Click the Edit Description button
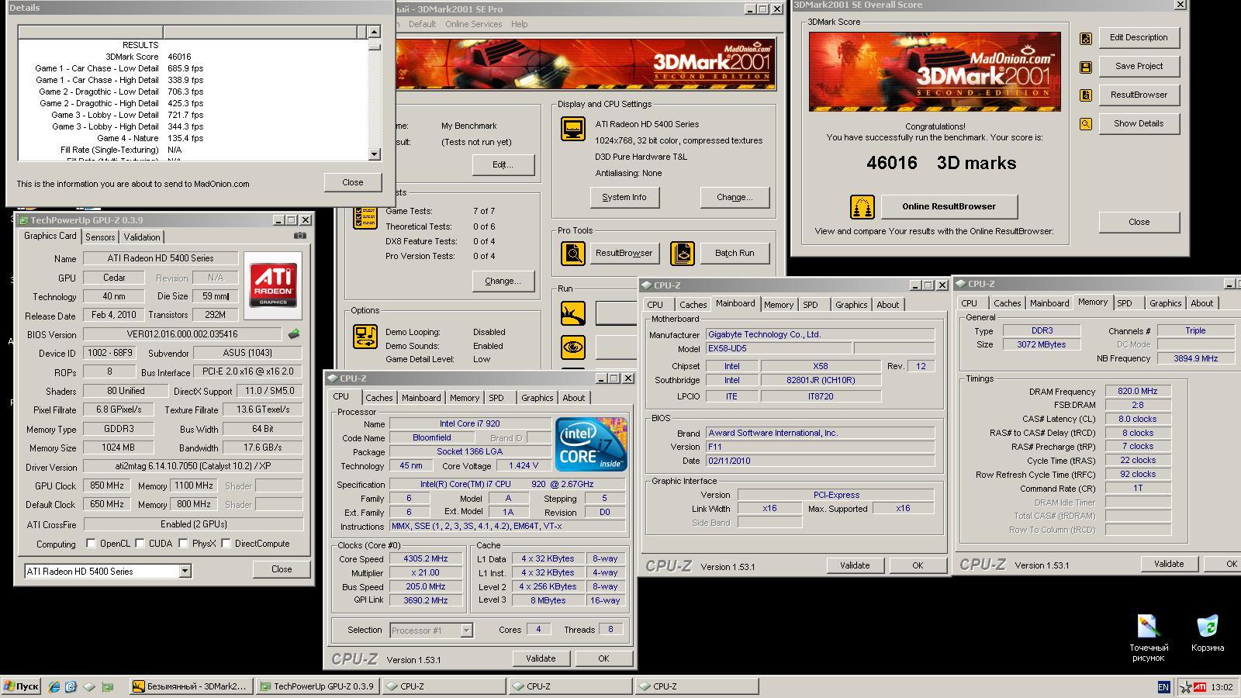Screen dimensions: 1241x698 pos(1139,38)
